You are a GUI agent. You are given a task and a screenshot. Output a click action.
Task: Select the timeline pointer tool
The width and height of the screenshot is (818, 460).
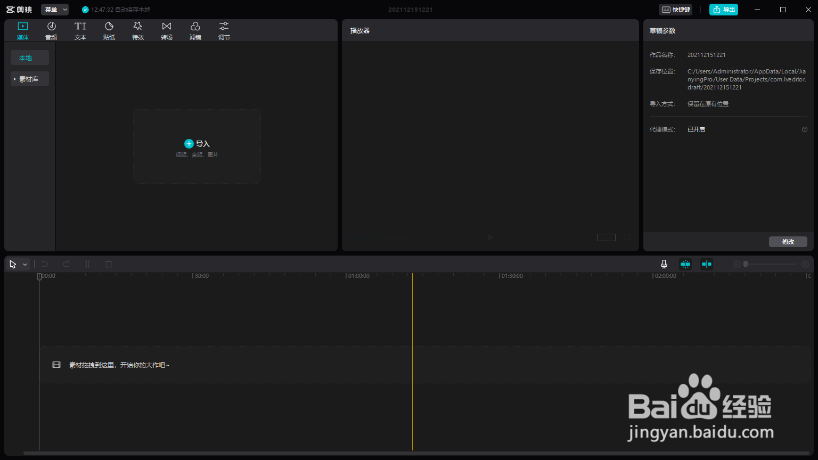click(x=13, y=264)
